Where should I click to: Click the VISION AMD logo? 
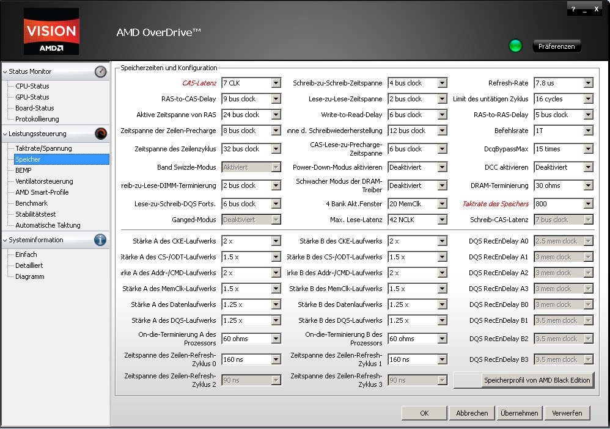pos(51,32)
